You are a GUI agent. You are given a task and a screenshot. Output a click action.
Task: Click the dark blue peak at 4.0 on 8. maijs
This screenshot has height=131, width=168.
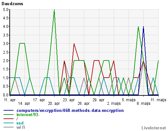click(x=143, y=27)
